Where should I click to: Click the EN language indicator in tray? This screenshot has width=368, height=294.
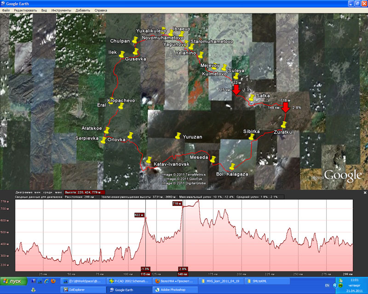click(327, 285)
